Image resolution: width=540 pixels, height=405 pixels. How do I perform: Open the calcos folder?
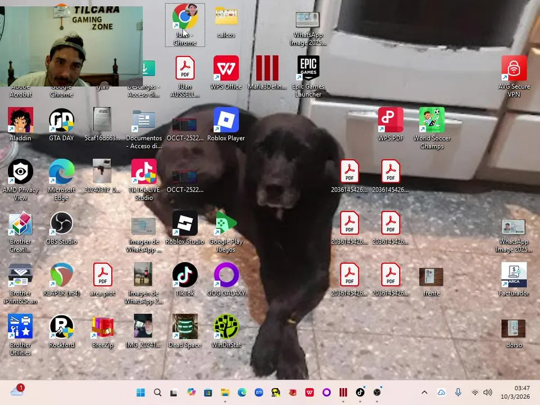click(x=226, y=21)
